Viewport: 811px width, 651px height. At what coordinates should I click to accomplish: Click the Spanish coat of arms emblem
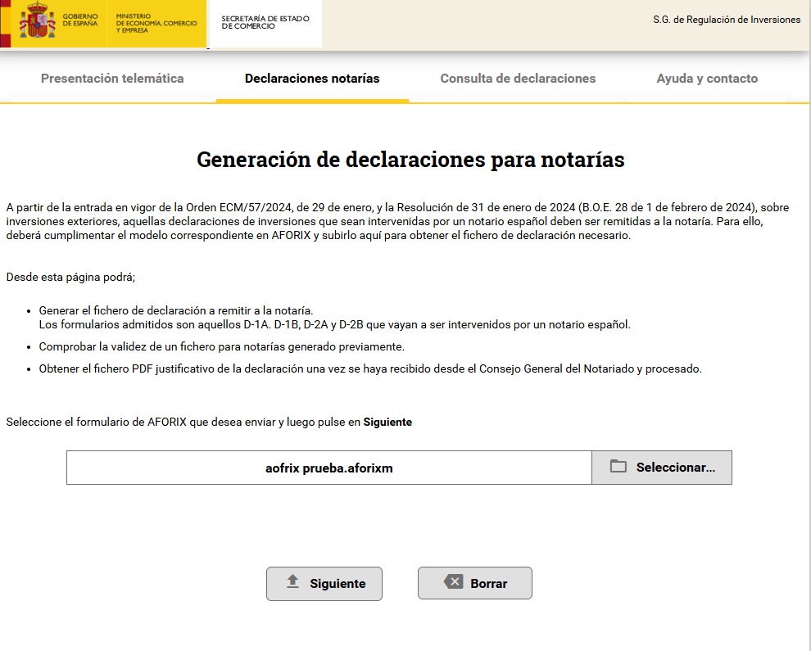click(35, 23)
